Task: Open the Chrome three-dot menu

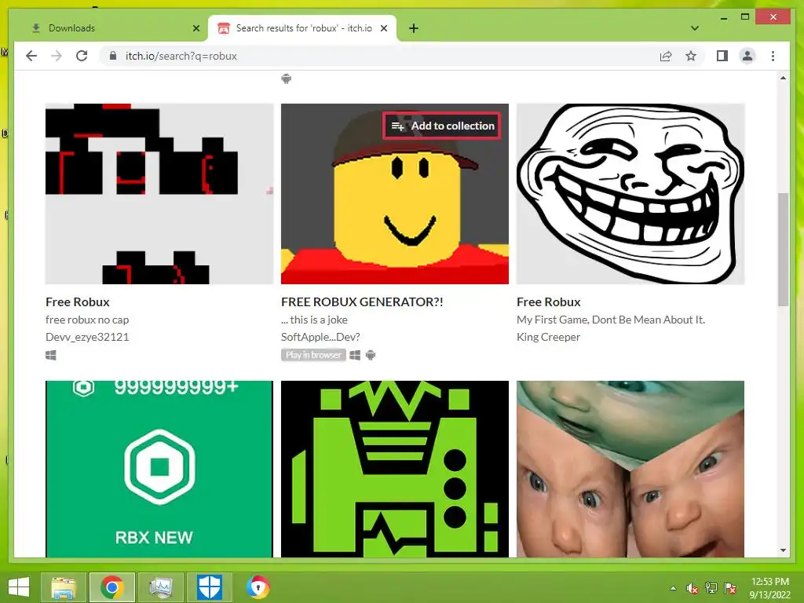Action: coord(773,56)
